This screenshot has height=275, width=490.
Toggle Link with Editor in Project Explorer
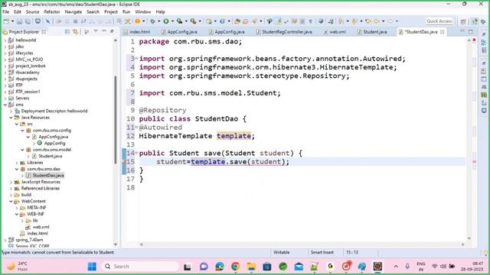tap(75, 31)
